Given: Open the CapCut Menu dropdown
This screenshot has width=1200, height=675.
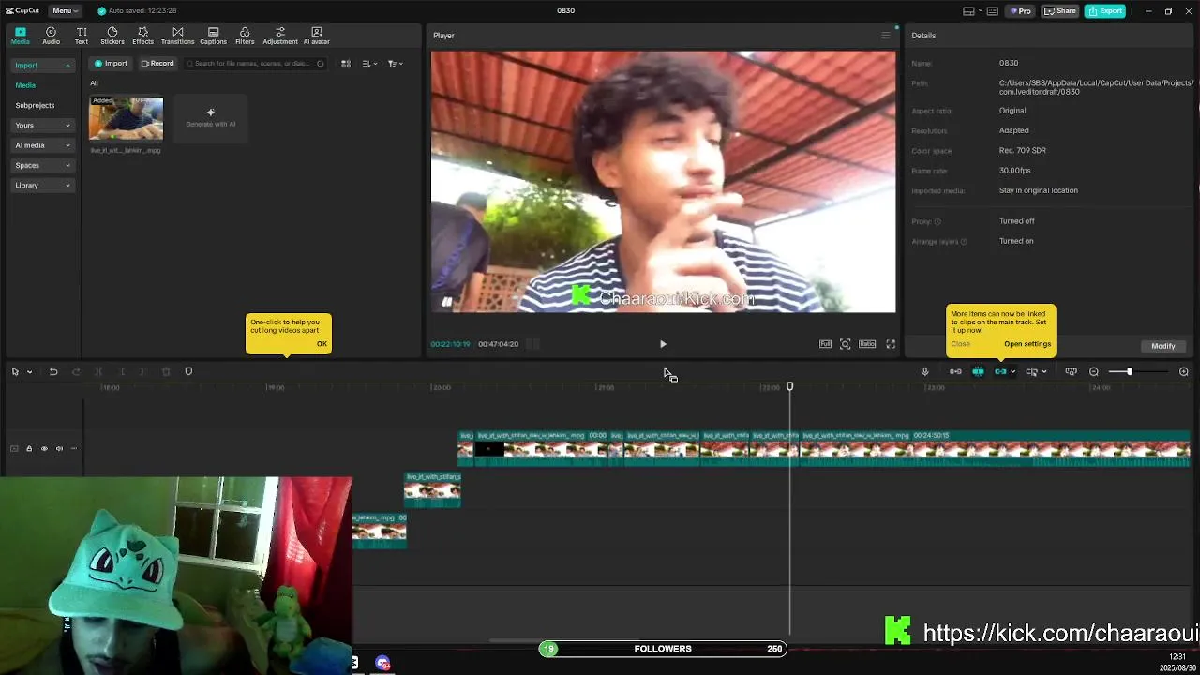Looking at the screenshot, I should pos(65,10).
